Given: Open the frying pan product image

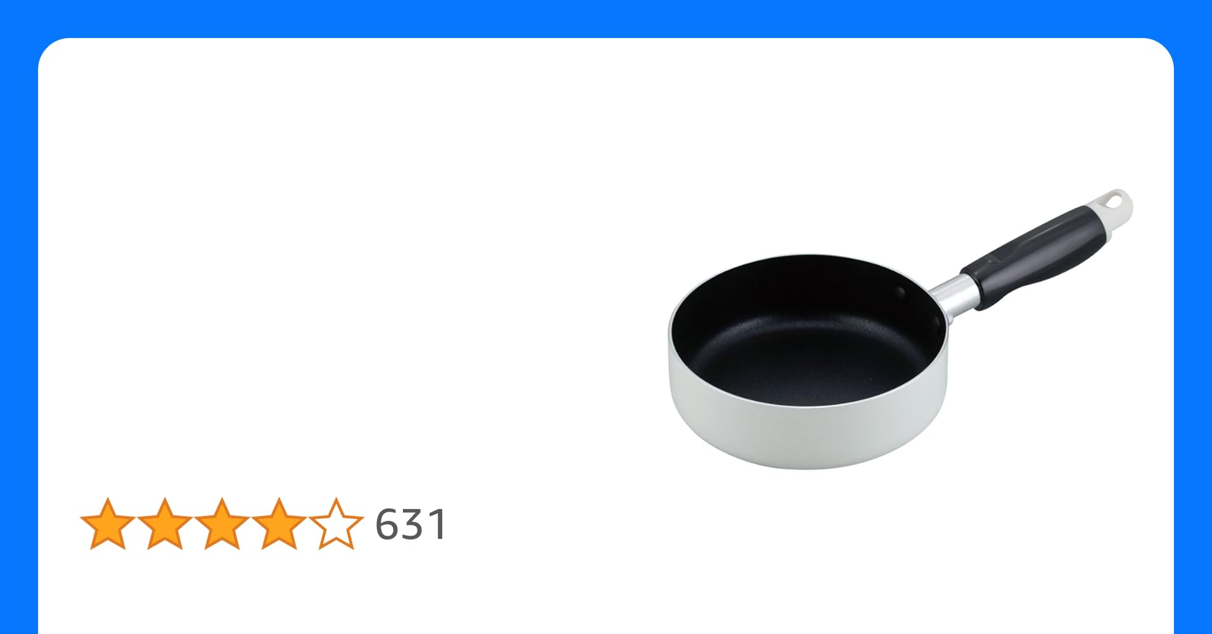Looking at the screenshot, I should click(x=900, y=328).
